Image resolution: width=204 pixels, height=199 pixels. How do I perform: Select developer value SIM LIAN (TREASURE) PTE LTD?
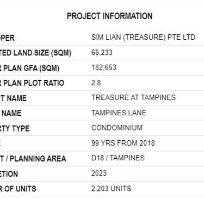coord(143,38)
